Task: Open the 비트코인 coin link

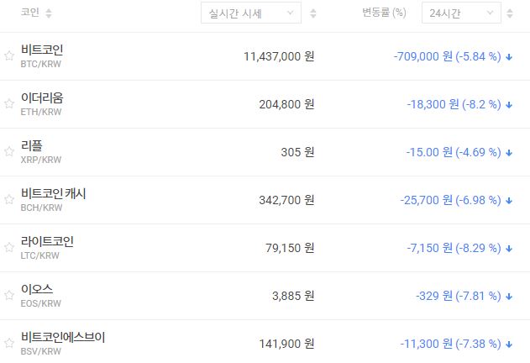Action: 42,50
